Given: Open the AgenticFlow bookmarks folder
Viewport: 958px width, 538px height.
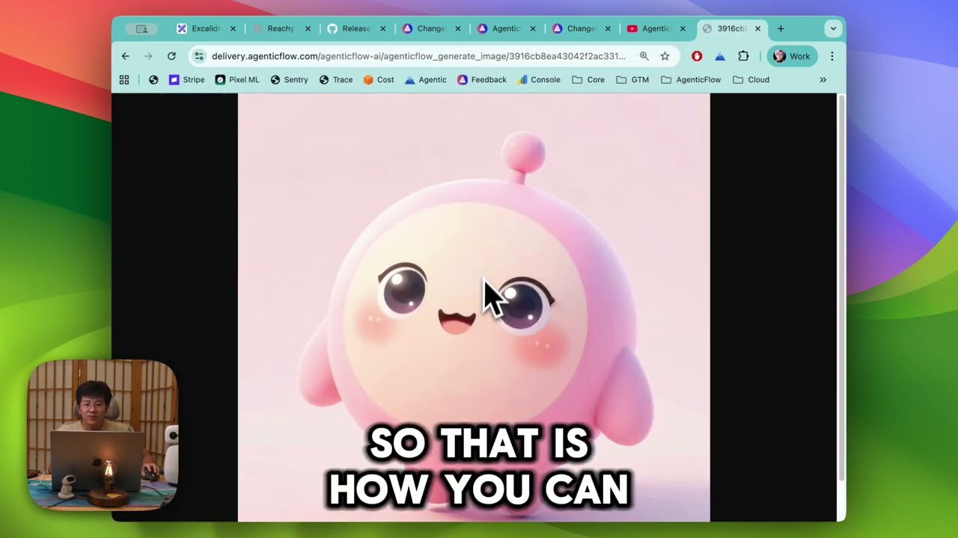Looking at the screenshot, I should (x=691, y=79).
